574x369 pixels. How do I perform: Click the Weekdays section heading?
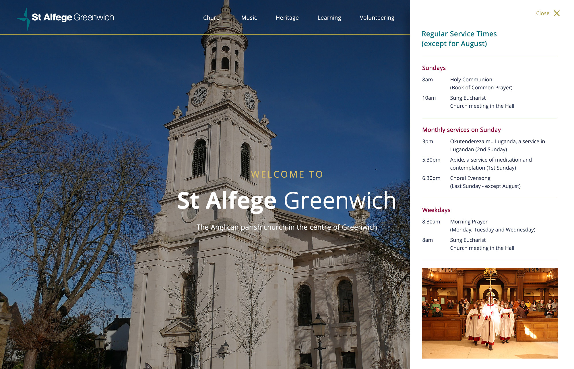436,210
